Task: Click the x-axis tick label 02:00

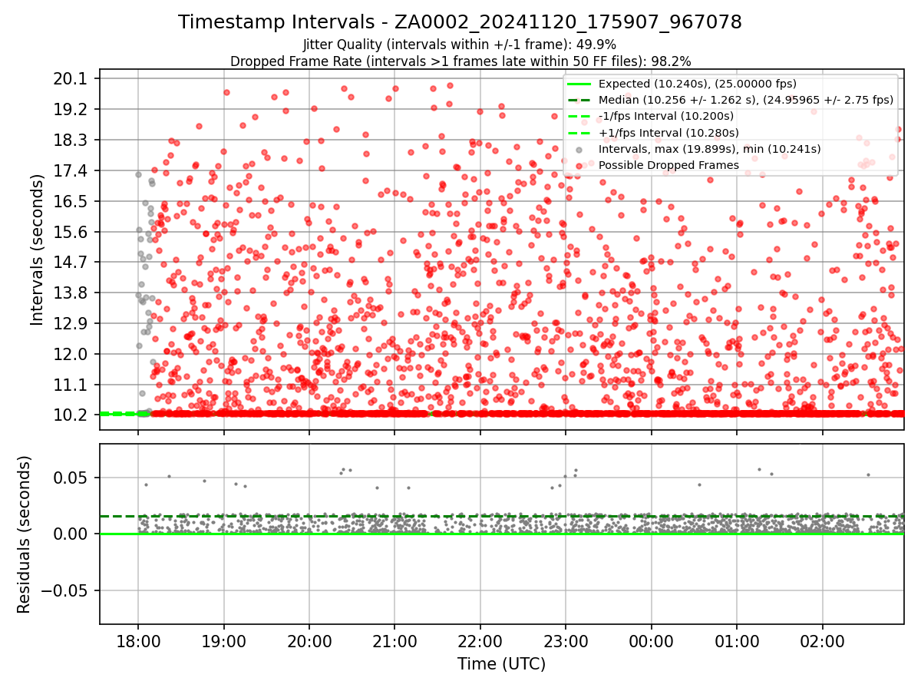Action: (x=823, y=642)
